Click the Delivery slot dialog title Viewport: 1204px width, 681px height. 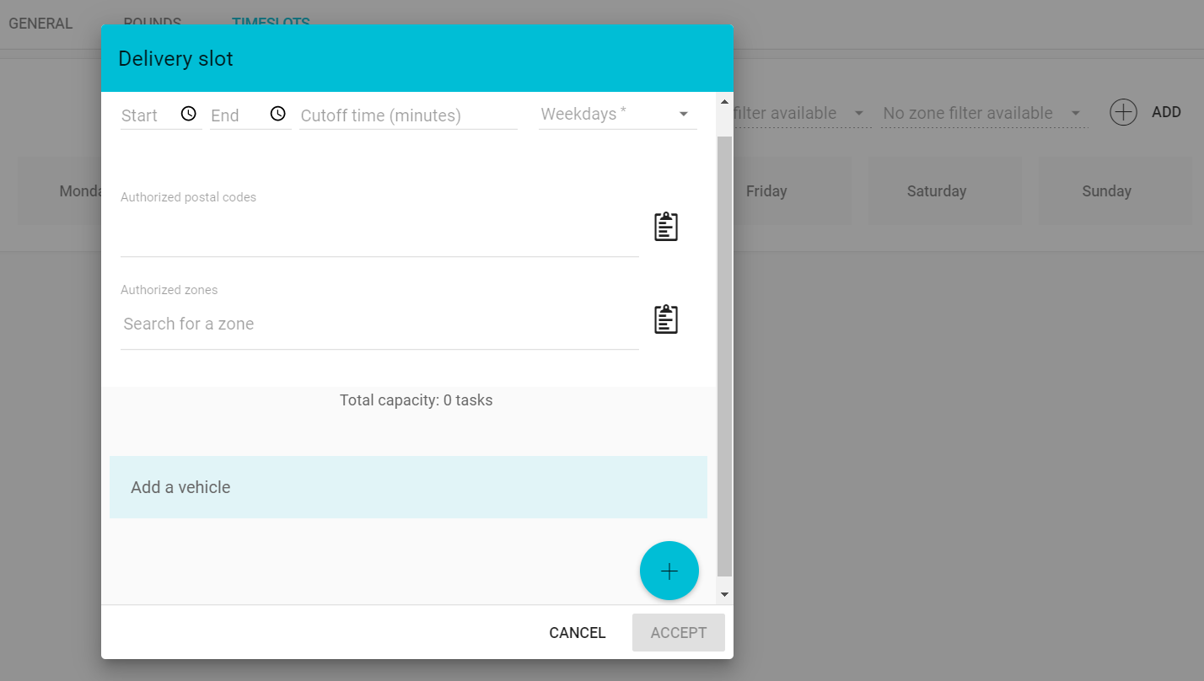tap(175, 59)
